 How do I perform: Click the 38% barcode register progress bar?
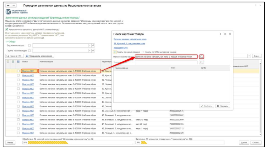[x=78, y=143]
